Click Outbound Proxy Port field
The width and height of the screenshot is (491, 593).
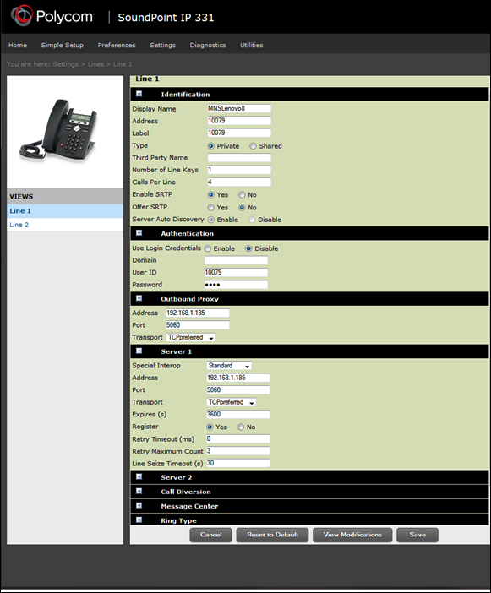tap(198, 325)
